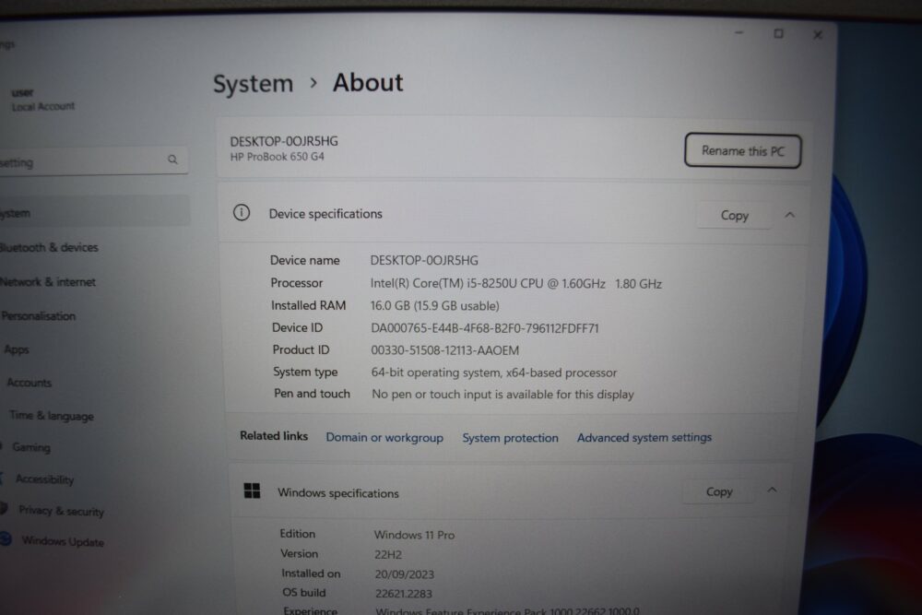922x615 pixels.
Task: Click System in the breadcrumb header
Action: [253, 84]
